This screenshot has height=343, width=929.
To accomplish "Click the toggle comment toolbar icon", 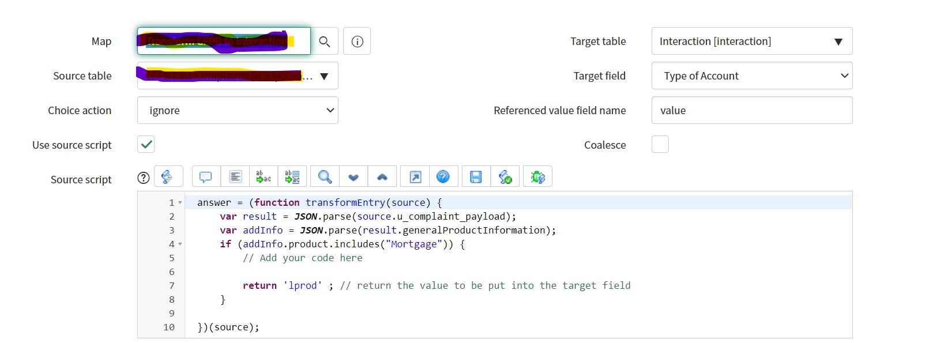I will (206, 176).
